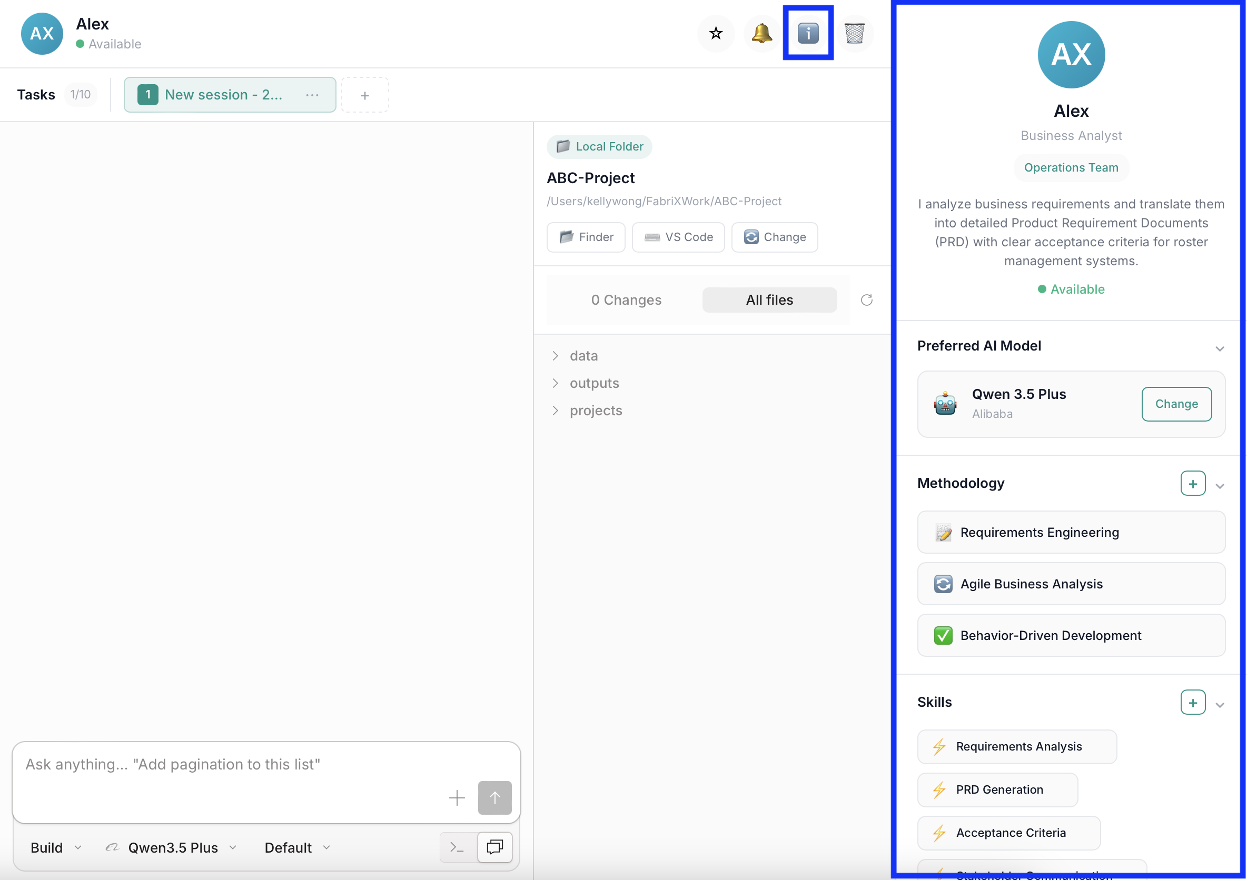Switch to the 0 Changes tab
The width and height of the screenshot is (1247, 880).
[x=626, y=300]
